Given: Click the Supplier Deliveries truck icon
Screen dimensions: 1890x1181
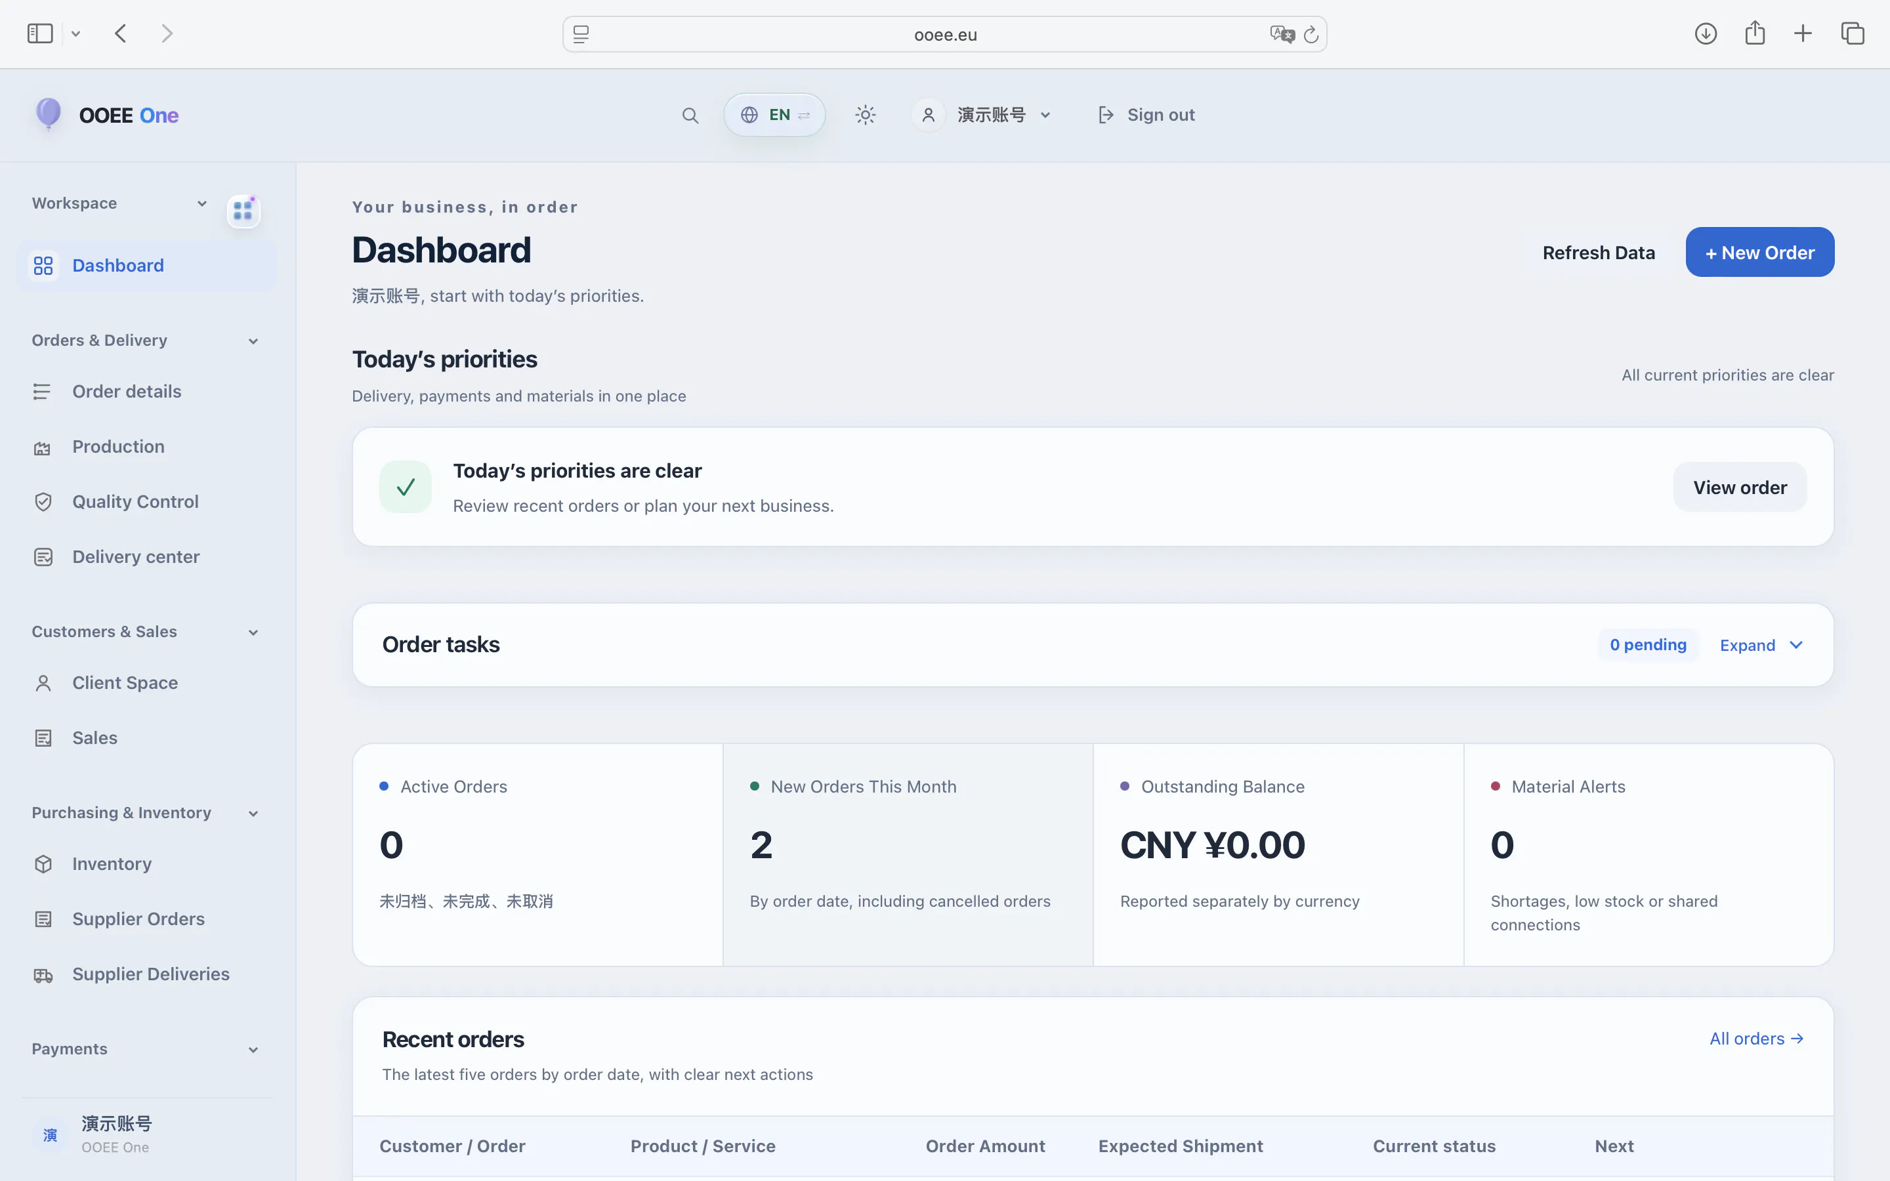Looking at the screenshot, I should [43, 975].
